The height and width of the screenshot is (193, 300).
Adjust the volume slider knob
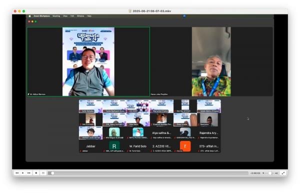(270, 173)
